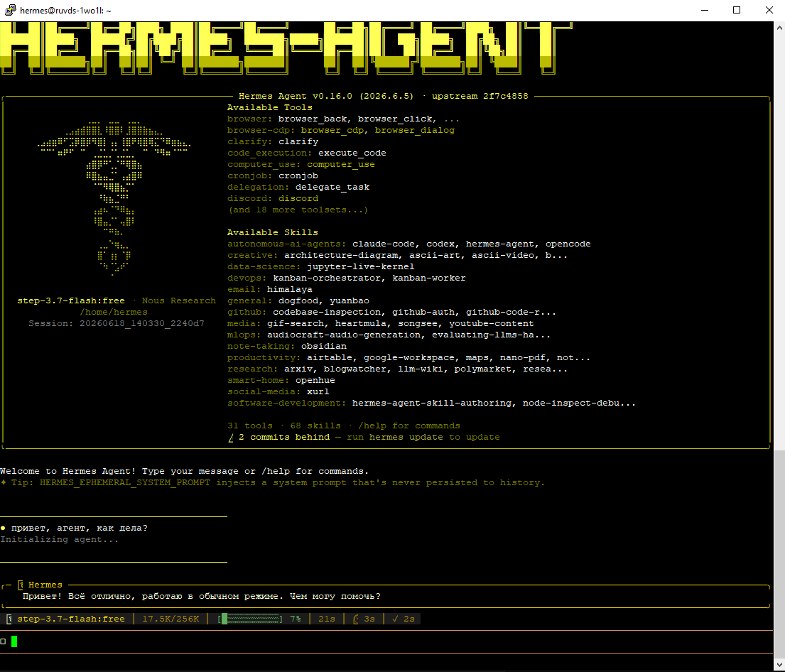Click the 'audiocraft-audio-generation' skill
The width and height of the screenshot is (785, 672).
coord(343,335)
